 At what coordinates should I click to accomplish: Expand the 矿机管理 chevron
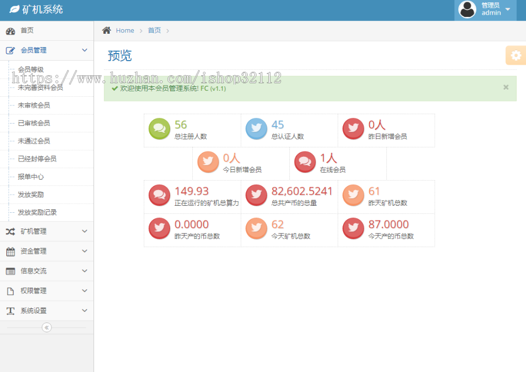click(x=85, y=231)
